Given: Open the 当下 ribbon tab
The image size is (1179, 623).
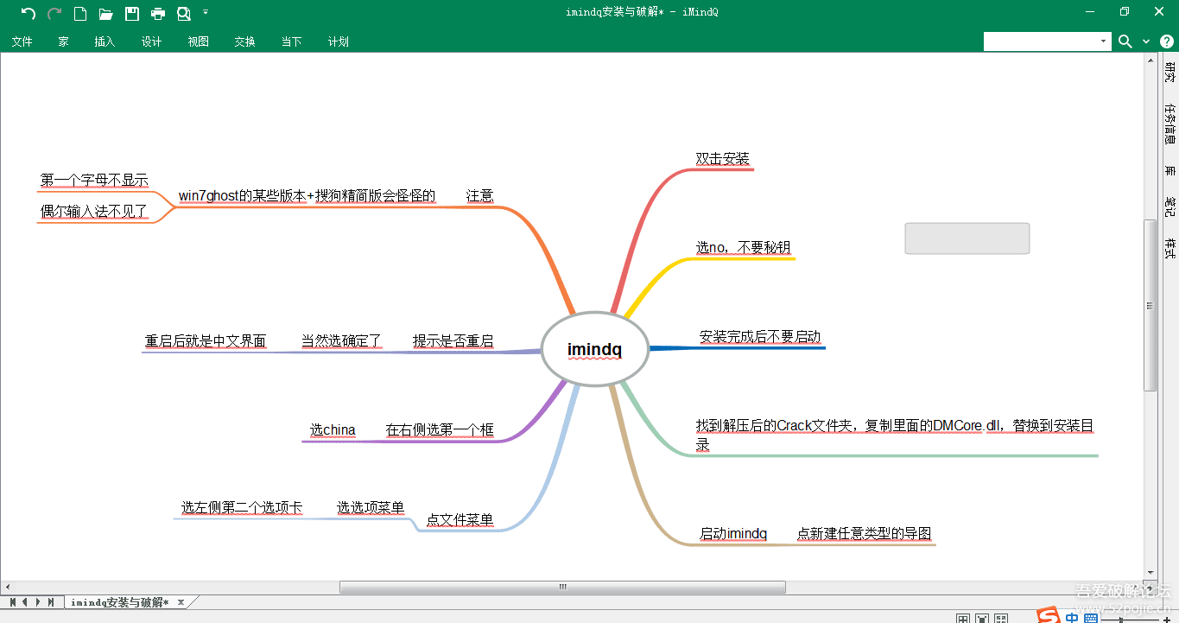Looking at the screenshot, I should (291, 41).
